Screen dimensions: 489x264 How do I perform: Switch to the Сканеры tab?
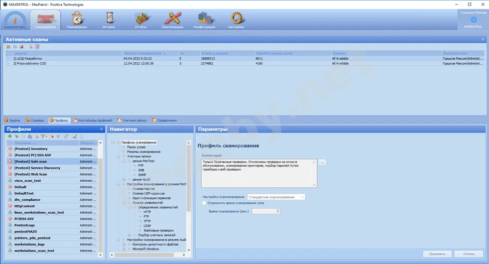pyautogui.click(x=35, y=120)
